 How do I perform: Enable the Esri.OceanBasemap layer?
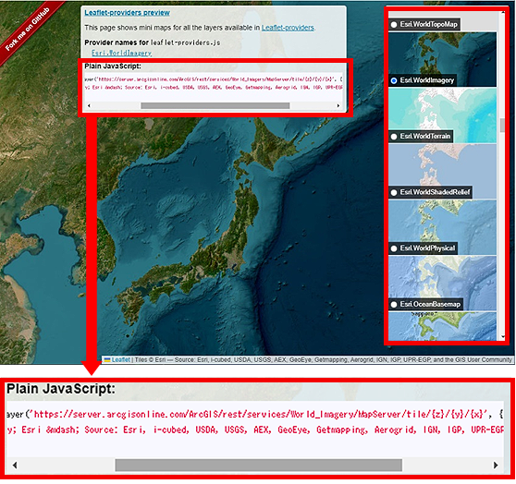394,305
